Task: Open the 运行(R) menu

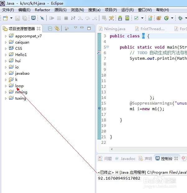Action: [x=128, y=10]
